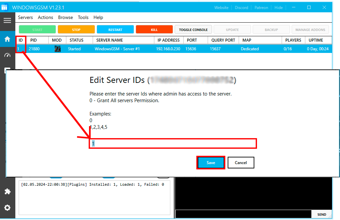Open the Patreon link in title bar
Screen dimensions: 340x220
click(x=261, y=8)
